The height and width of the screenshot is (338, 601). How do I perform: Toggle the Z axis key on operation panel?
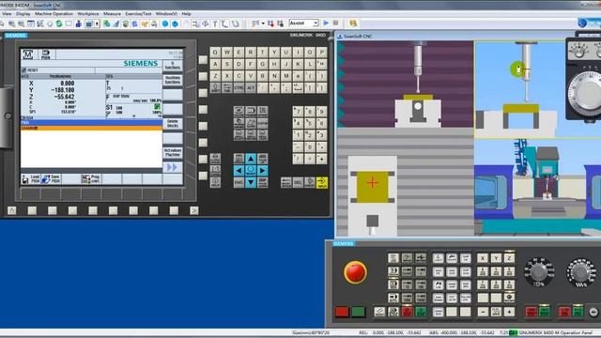click(x=509, y=258)
